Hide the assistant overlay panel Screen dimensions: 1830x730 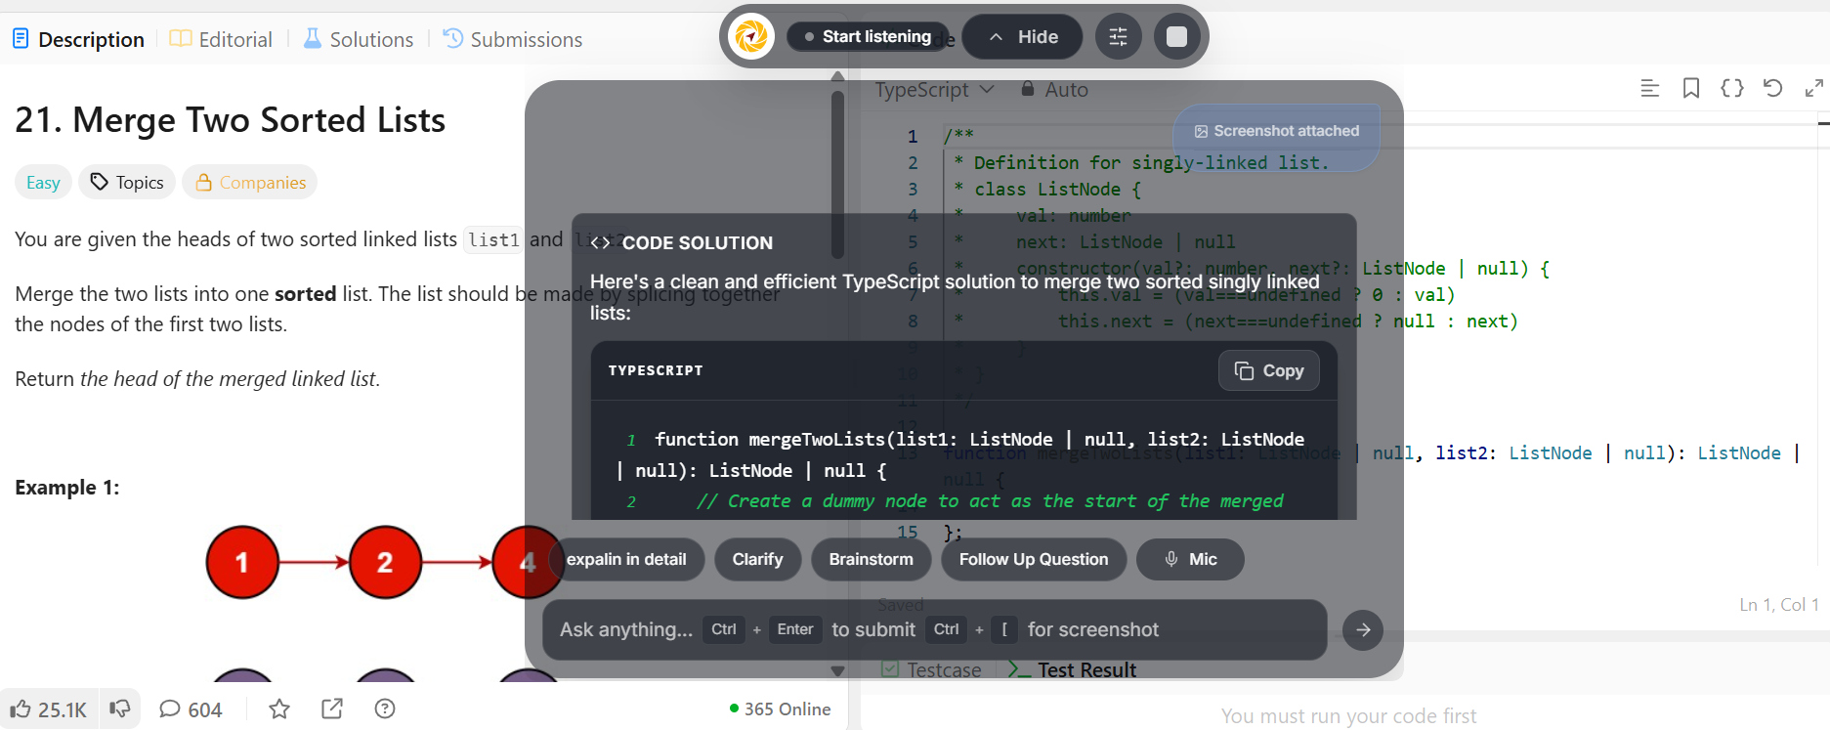[1023, 37]
